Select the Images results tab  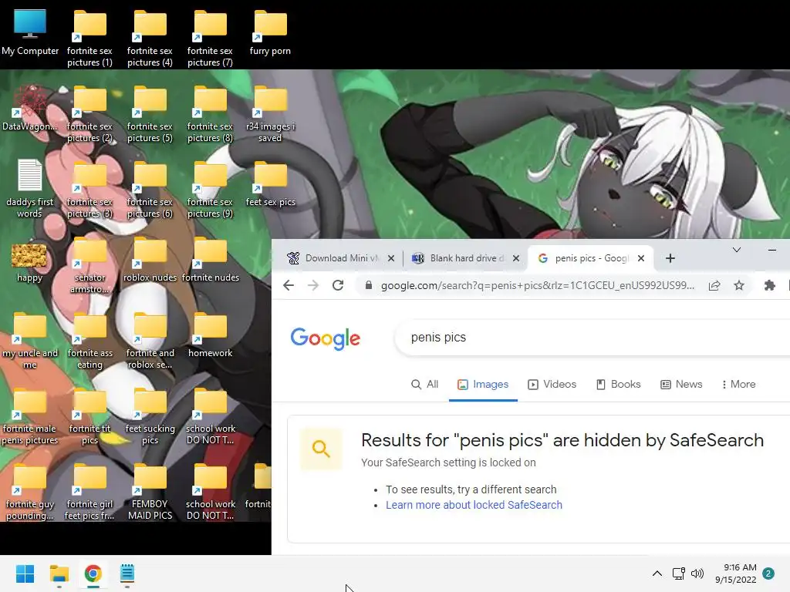483,384
